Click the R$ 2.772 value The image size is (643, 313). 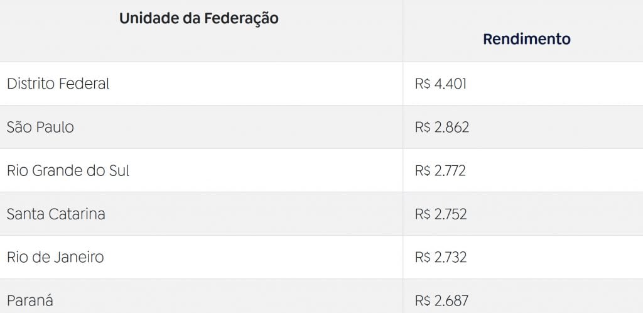[440, 171]
